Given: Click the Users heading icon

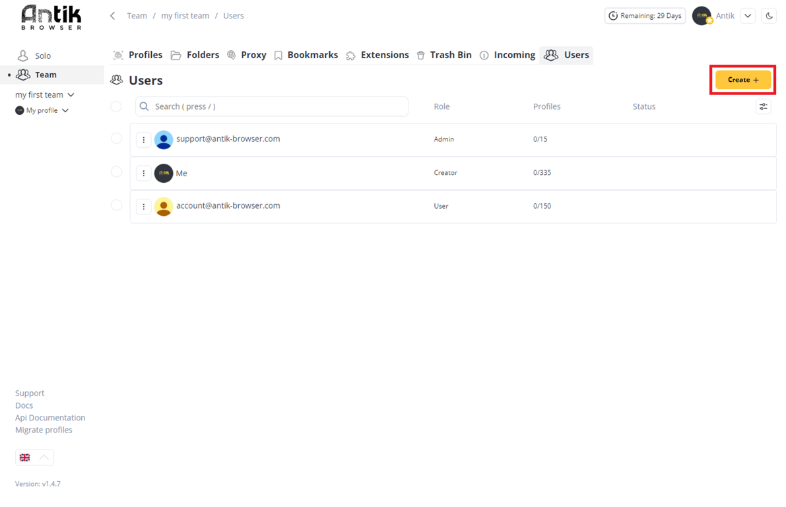Looking at the screenshot, I should (117, 80).
